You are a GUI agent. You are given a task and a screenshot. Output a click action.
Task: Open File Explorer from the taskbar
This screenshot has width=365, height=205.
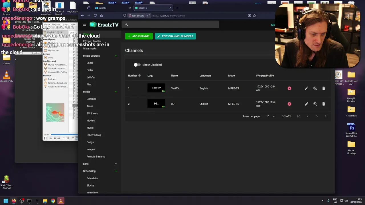tap(45, 201)
